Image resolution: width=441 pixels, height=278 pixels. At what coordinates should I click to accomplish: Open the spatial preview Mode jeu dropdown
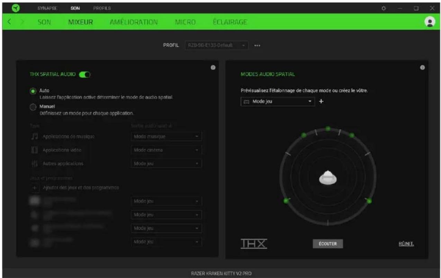tap(278, 101)
